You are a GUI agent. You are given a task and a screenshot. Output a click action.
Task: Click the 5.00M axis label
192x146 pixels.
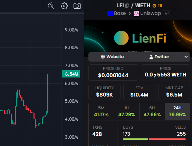tap(71, 101)
